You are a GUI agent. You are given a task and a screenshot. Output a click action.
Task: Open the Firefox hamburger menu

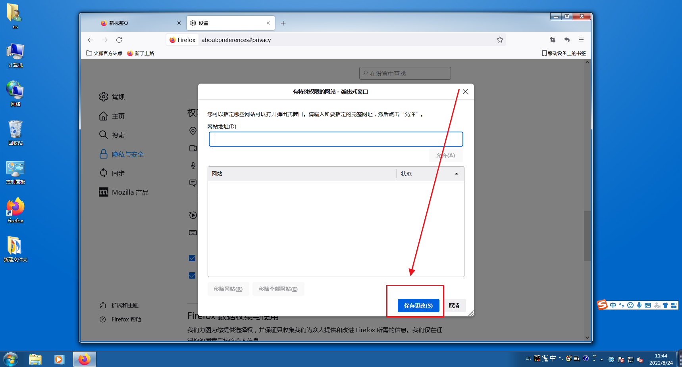[x=581, y=40]
